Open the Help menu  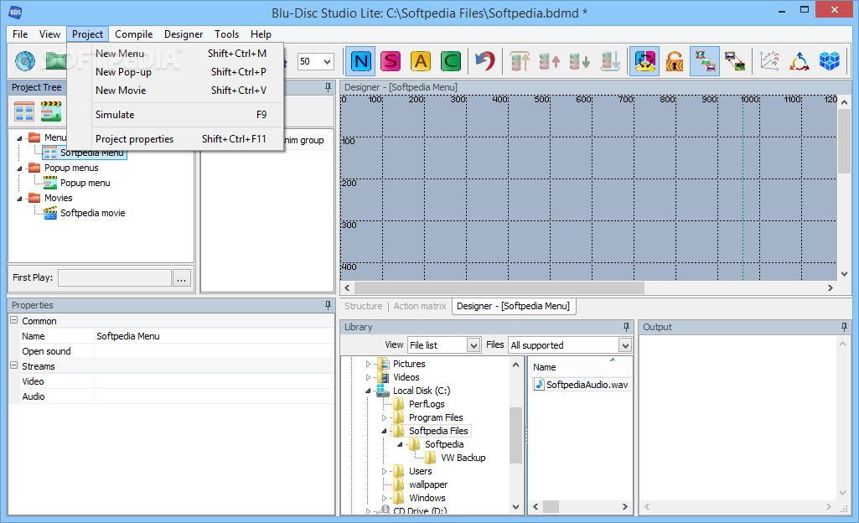point(261,34)
